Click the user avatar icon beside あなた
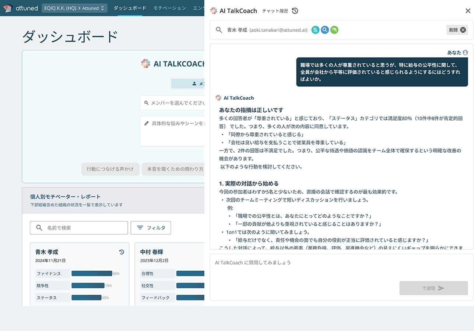Viewport: 474px width, 331px height. 466,53
